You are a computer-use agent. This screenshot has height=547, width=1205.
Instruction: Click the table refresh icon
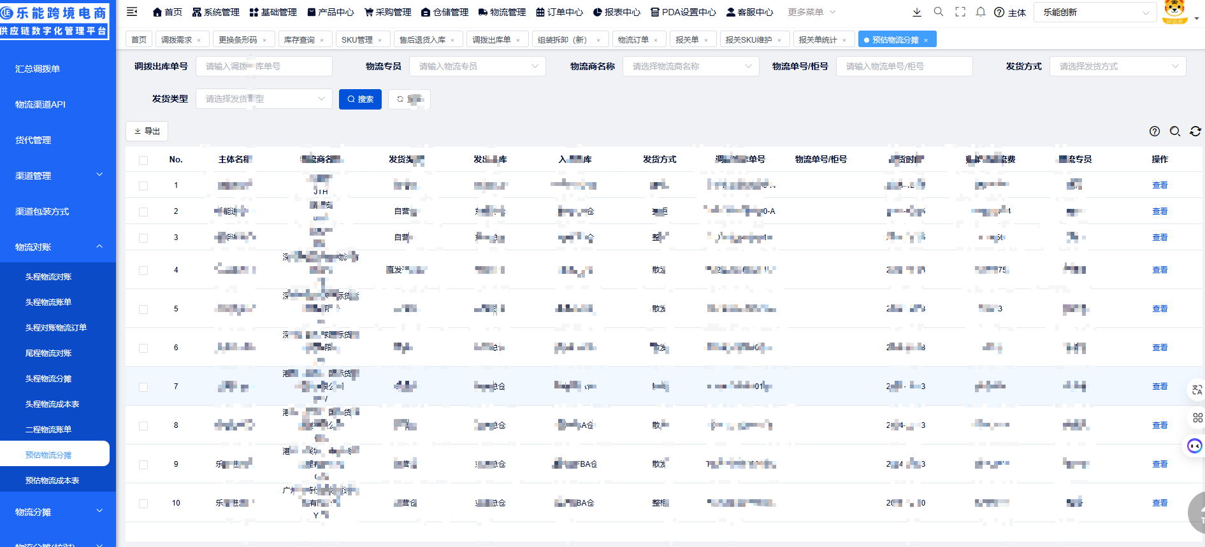pos(1195,131)
